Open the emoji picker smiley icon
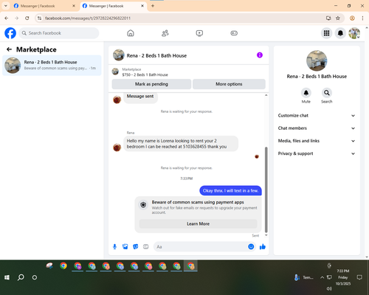Viewport: 369px width, 295px height. click(251, 246)
